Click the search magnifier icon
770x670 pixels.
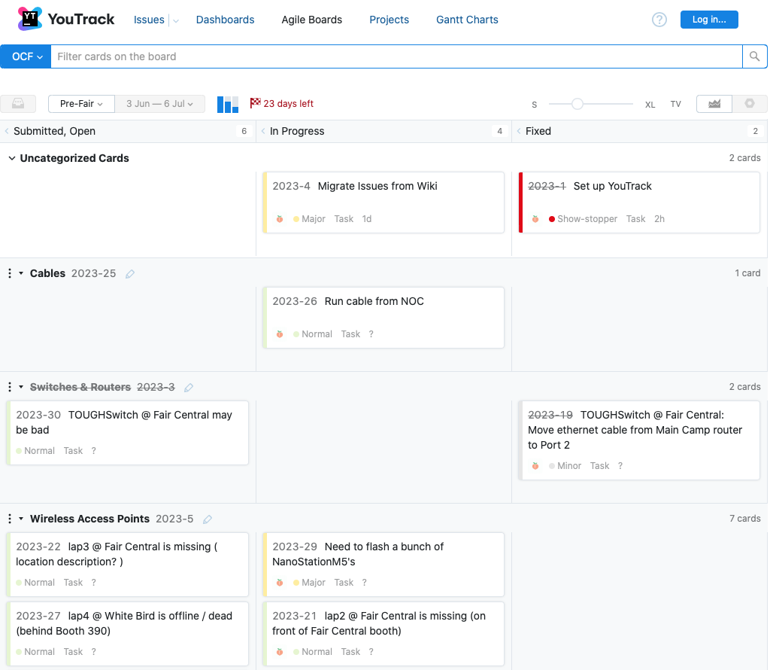click(755, 56)
